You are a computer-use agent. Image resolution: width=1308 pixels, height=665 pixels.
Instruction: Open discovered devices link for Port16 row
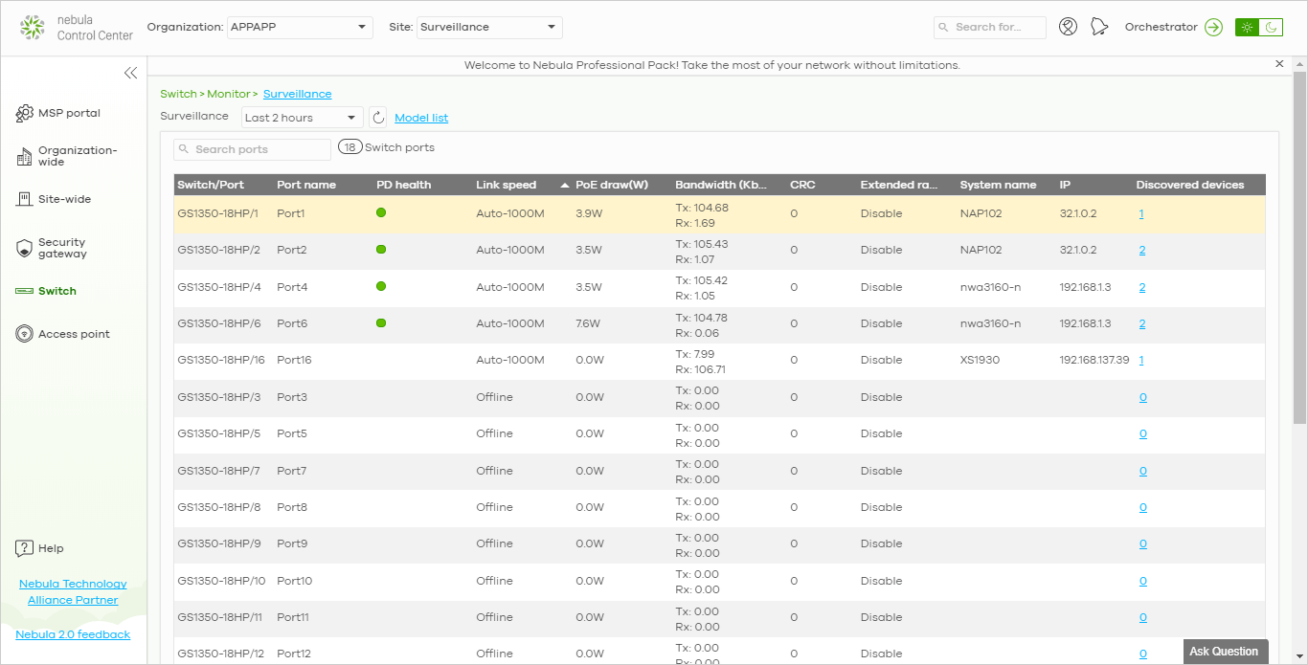click(x=1141, y=360)
